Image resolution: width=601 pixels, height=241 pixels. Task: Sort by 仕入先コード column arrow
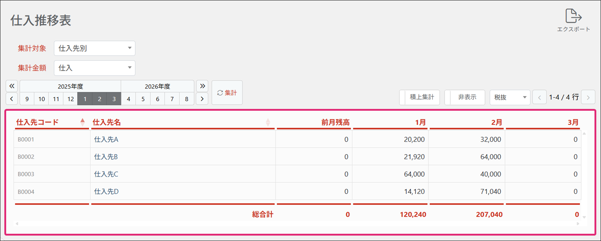coord(83,122)
